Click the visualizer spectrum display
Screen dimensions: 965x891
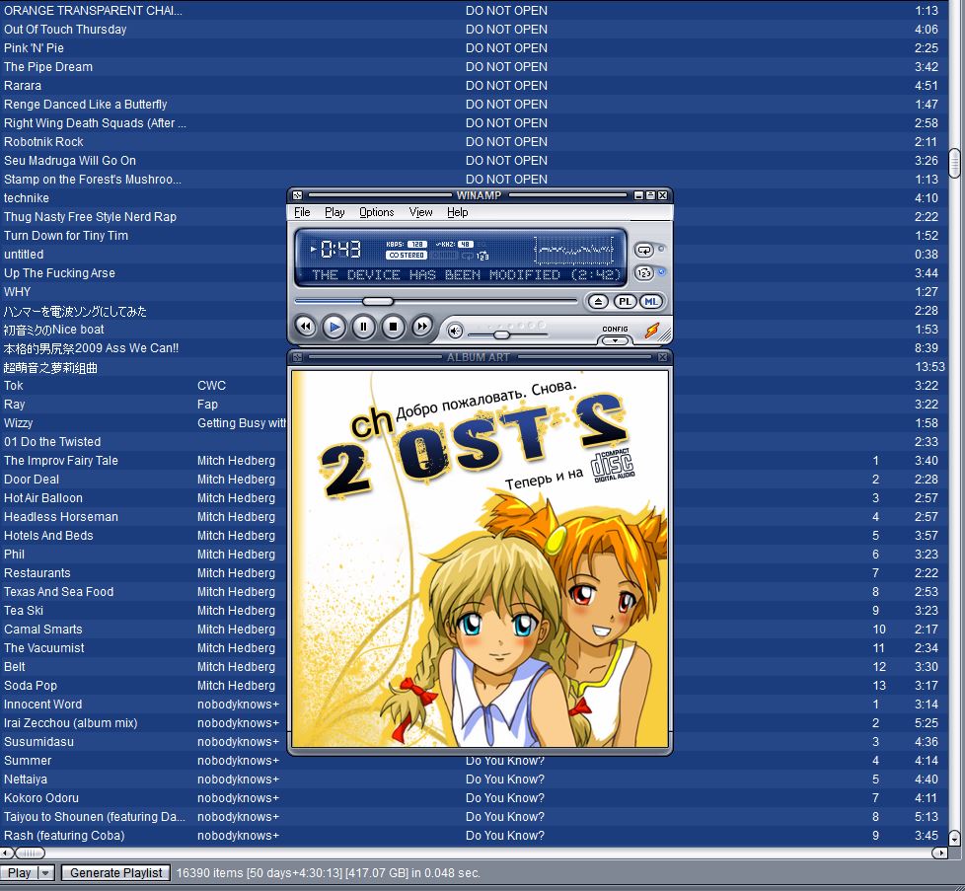pyautogui.click(x=574, y=250)
